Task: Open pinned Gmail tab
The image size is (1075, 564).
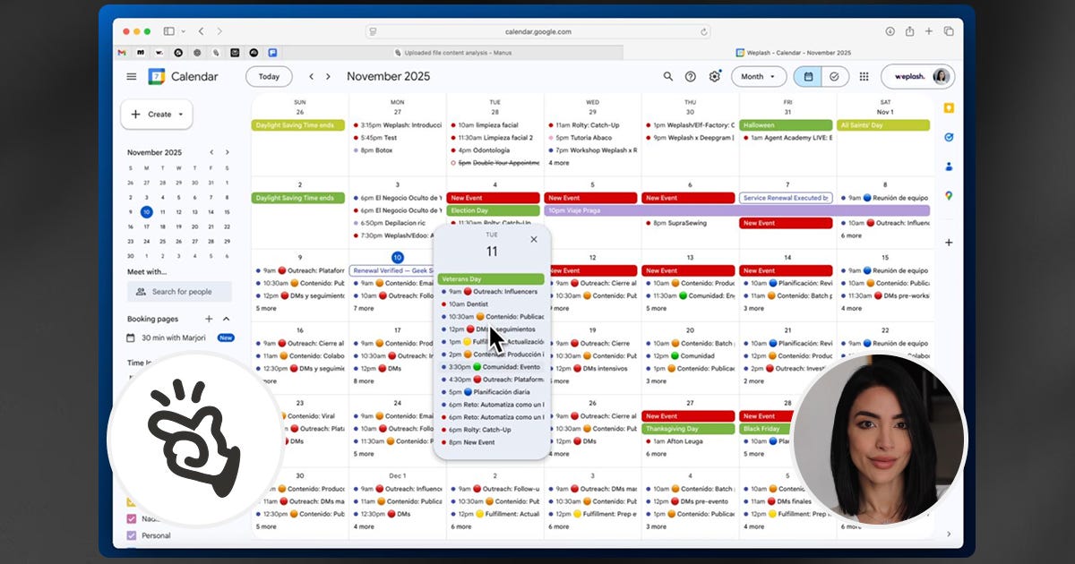Action: pos(122,53)
